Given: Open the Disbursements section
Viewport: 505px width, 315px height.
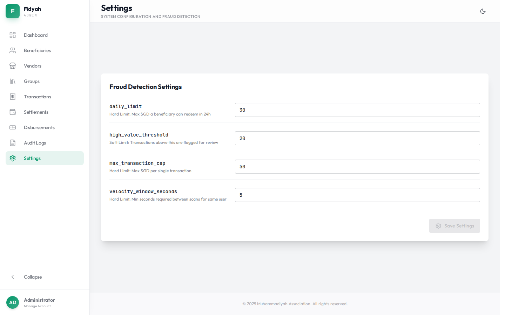Looking at the screenshot, I should (x=39, y=127).
